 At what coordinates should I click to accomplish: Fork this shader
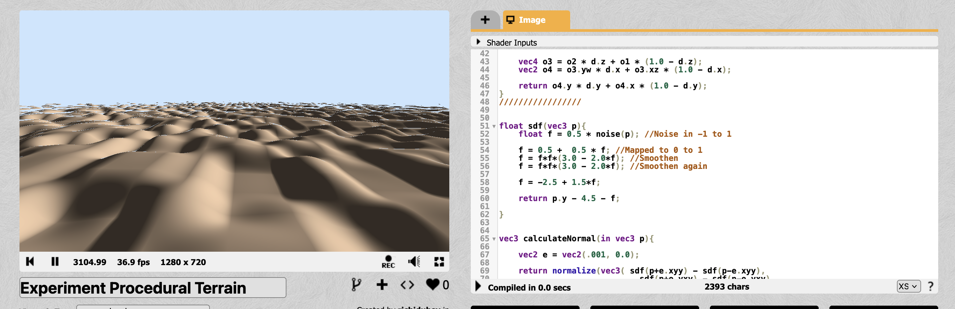tap(357, 285)
